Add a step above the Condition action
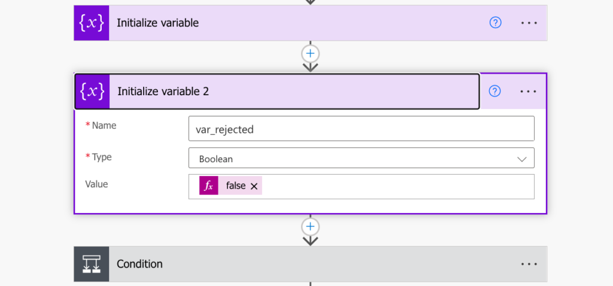 tap(311, 227)
